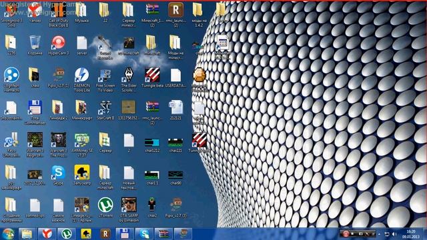Image resolution: width=427 pixels, height=240 pixels.
Task: Open the Майнкрафт folder with the picture icon
Action: [81, 110]
